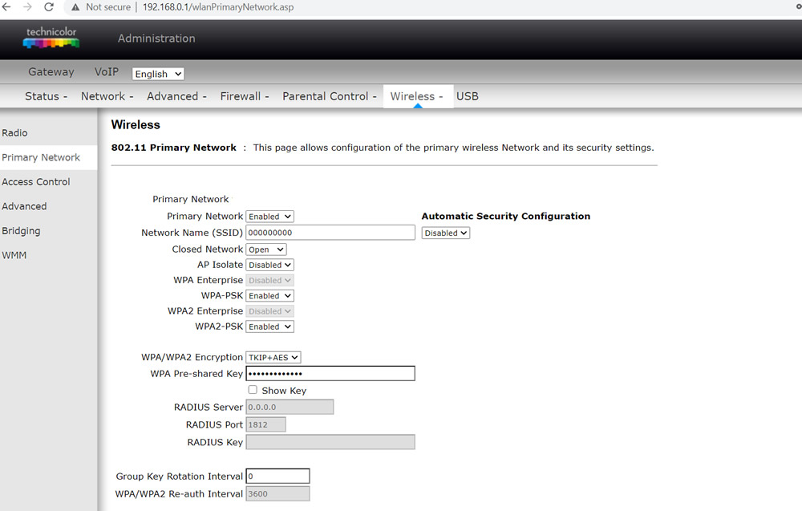
Task: Open the Firewall menu
Action: 245,96
